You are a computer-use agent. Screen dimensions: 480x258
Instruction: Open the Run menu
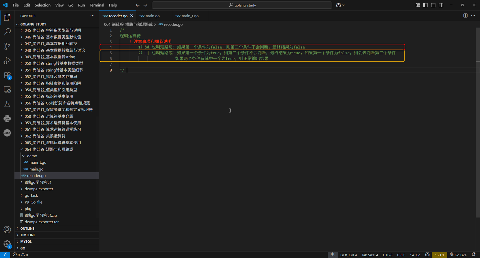(x=81, y=5)
